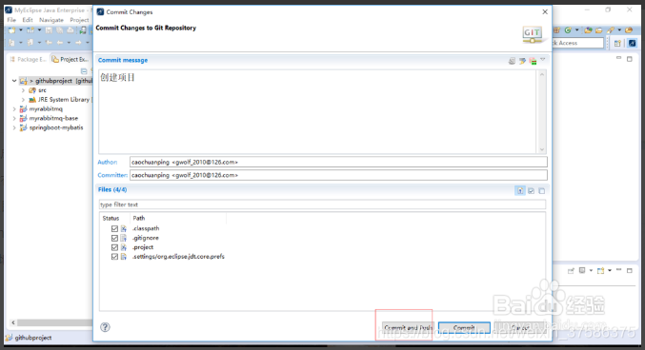Click the MyEclipse perspective icon

point(633,43)
